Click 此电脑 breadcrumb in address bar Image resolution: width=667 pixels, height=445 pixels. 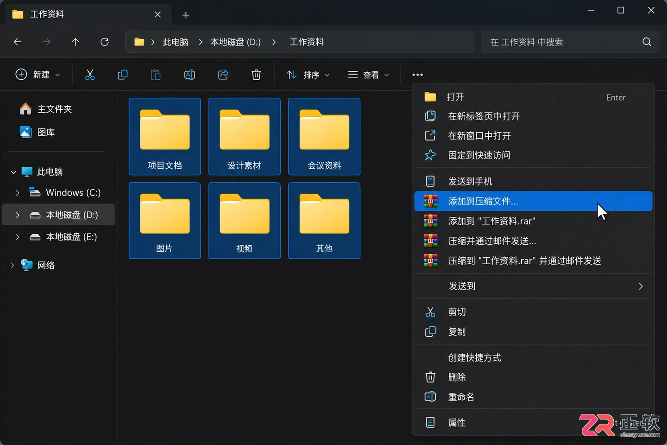176,42
